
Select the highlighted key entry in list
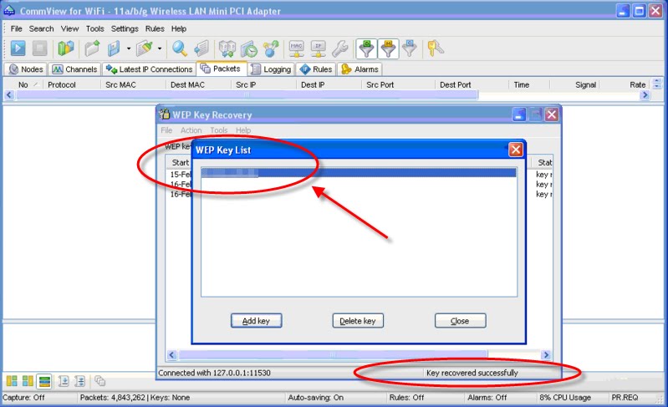coord(359,172)
